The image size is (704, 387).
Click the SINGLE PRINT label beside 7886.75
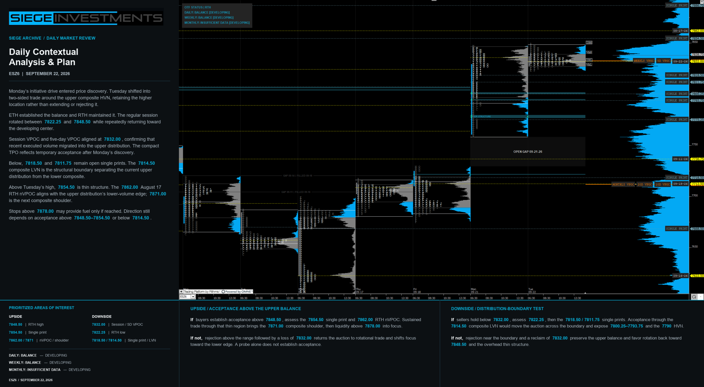point(677,5)
